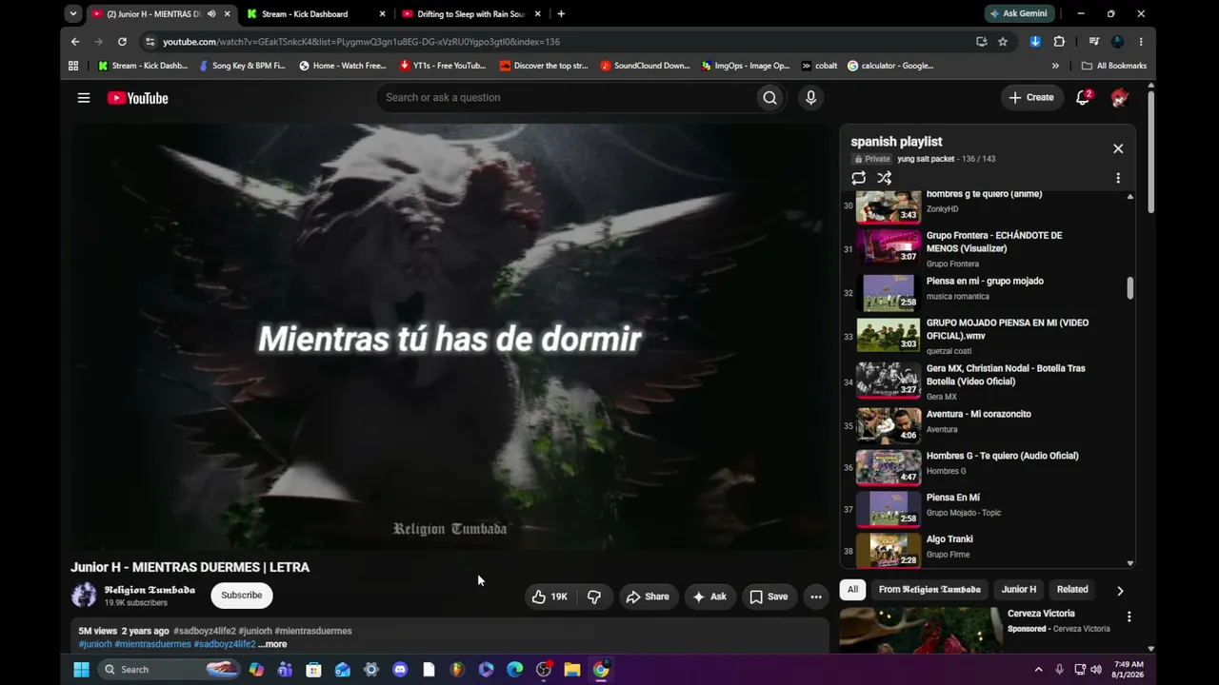Click 'Algo Tranki' playlist title
The width and height of the screenshot is (1219, 685).
949,539
